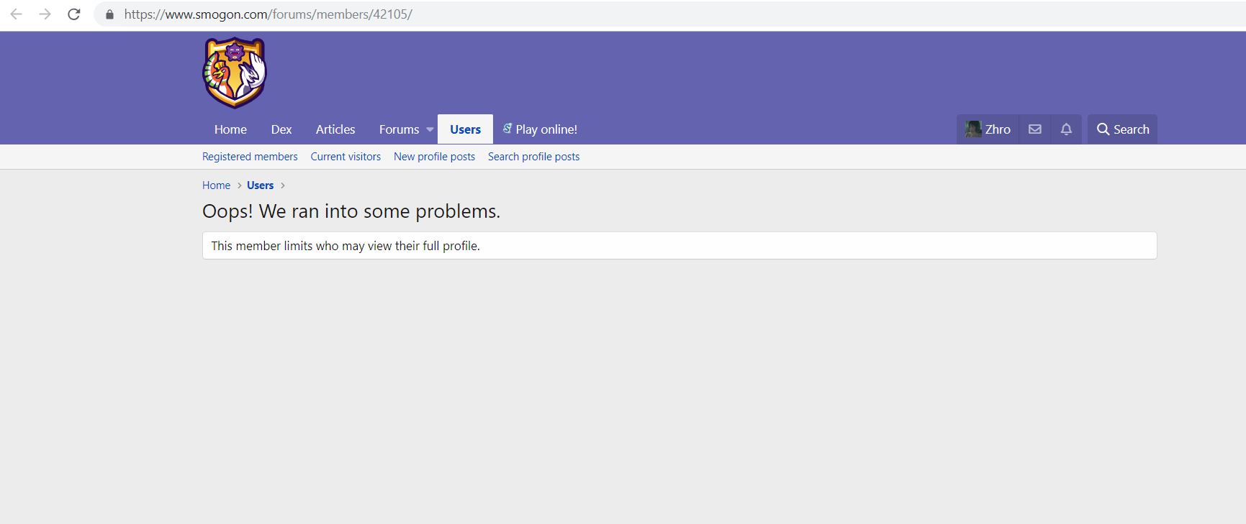Viewport: 1246px width, 524px height.
Task: Open the Dex navigation tab
Action: pyautogui.click(x=281, y=129)
